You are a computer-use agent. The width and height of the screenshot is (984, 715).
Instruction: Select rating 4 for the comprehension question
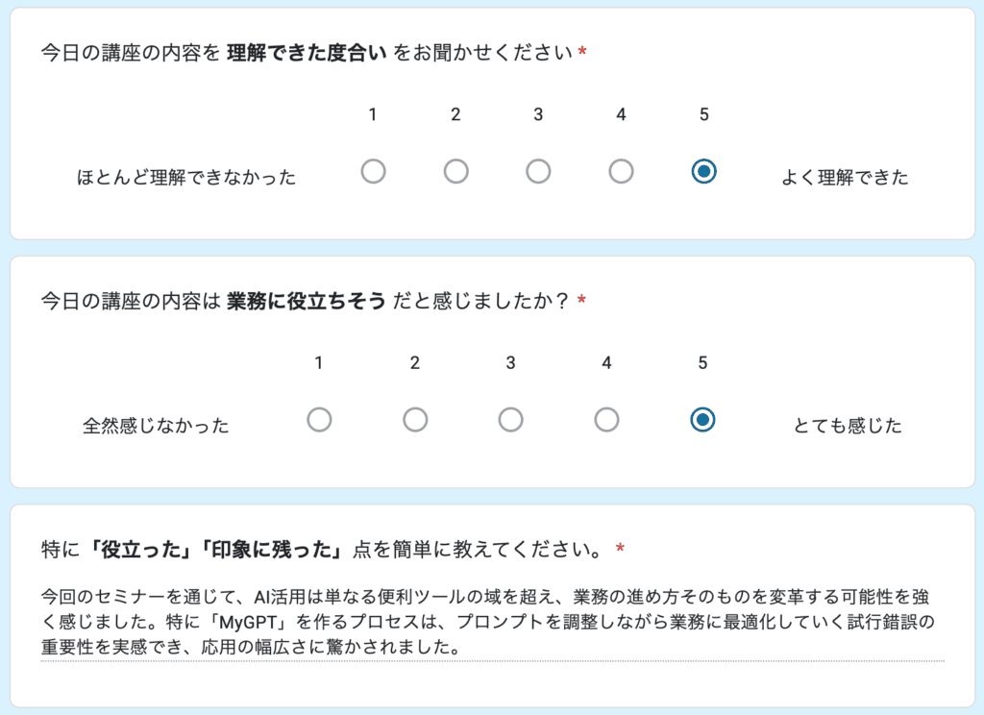pos(621,171)
